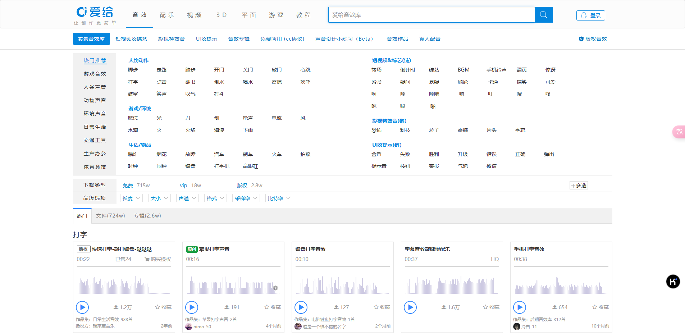Image resolution: width=685 pixels, height=334 pixels.
Task: Play the 快速打字-敲打键盘 sound
Action: (x=82, y=307)
